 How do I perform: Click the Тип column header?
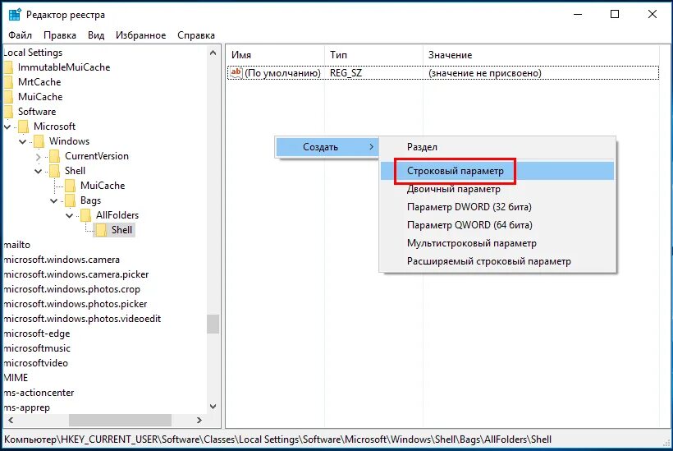tap(373, 55)
